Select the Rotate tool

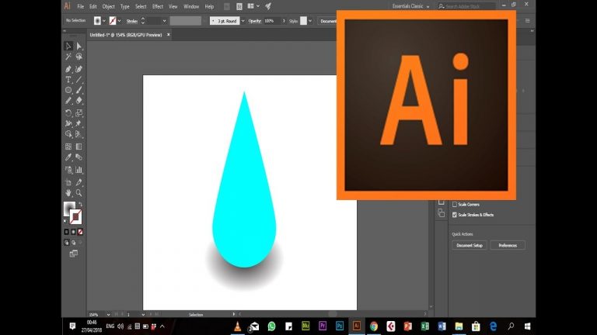(68, 113)
